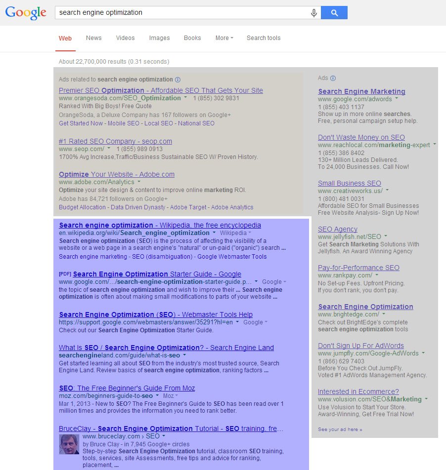Screen dimensions: 446x470
Task: Click 'Get Started Now' sitelink
Action: pyautogui.click(x=81, y=123)
